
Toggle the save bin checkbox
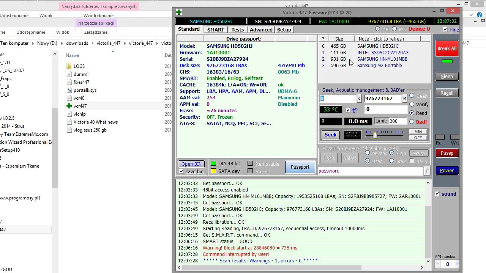point(181,171)
